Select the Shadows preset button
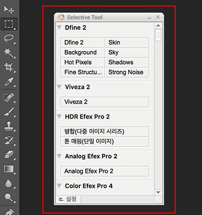Image resolution: width=202 pixels, height=215 pixels. click(127, 63)
